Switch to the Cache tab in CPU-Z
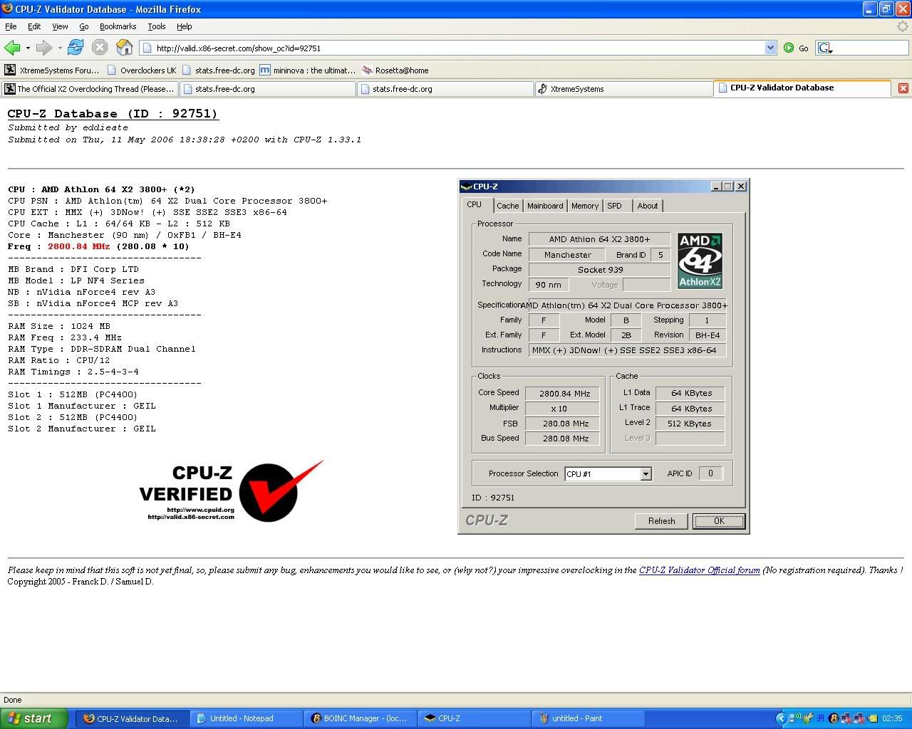912x729 pixels. (507, 206)
